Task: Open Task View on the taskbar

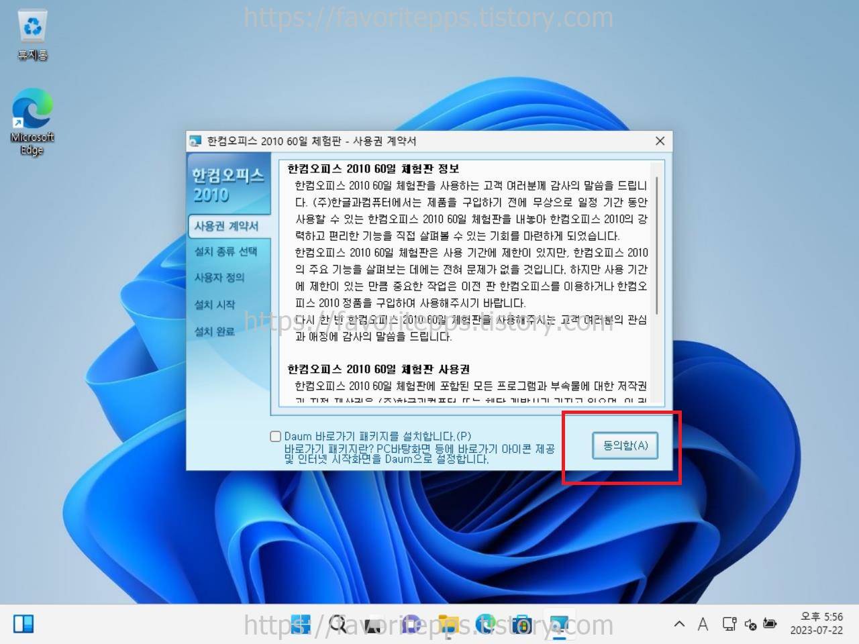Action: pos(374,624)
